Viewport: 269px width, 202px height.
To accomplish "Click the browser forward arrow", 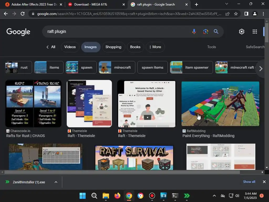I will click(x=14, y=14).
